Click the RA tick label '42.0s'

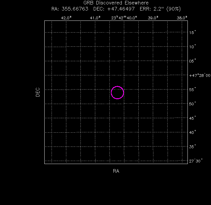(x=66, y=18)
